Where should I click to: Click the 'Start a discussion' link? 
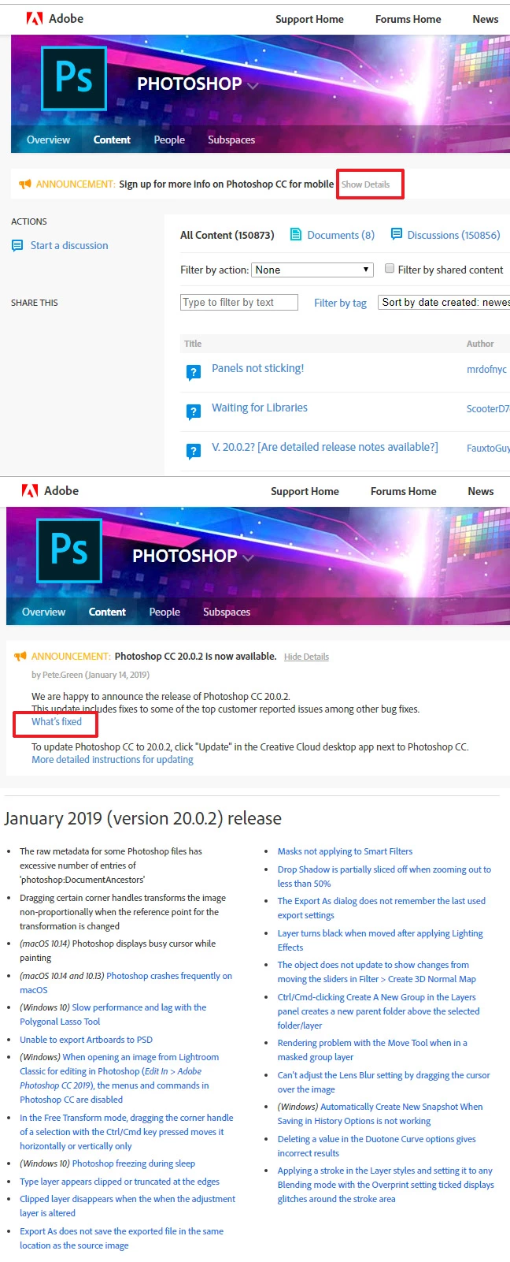[x=69, y=245]
